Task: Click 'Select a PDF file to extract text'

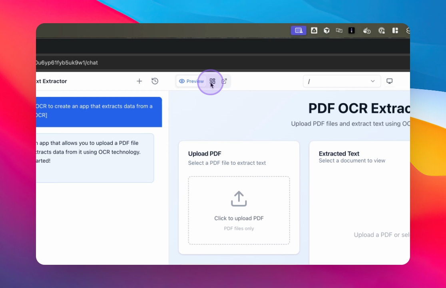Action: pyautogui.click(x=227, y=163)
